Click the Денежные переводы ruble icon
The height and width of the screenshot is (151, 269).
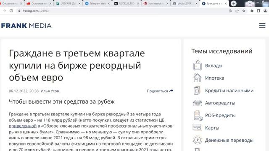pos(198,140)
